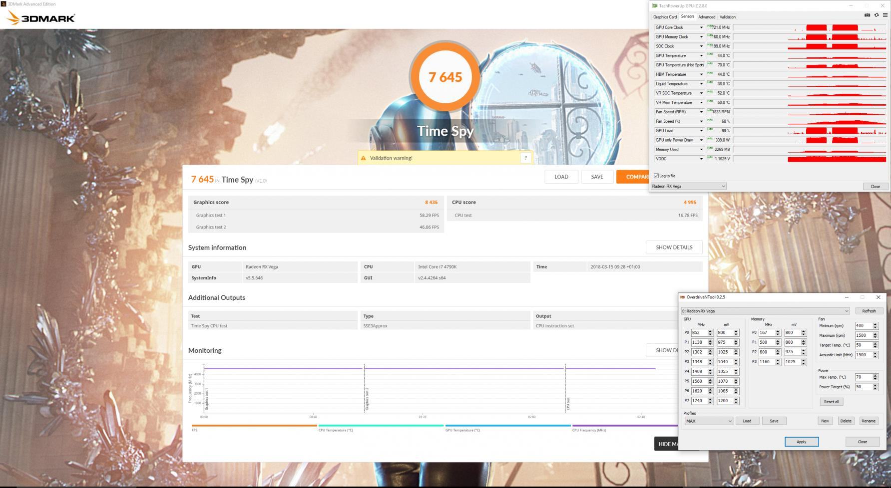891x488 pixels.
Task: Open the Fan Speed (RPM) sensor dropdown
Action: 701,112
